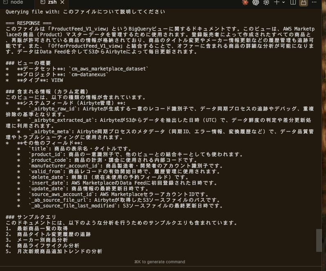The height and width of the screenshot is (271, 326).
Task: Click the '_ab_source_file_last_modified' field line
Action: click(120, 206)
